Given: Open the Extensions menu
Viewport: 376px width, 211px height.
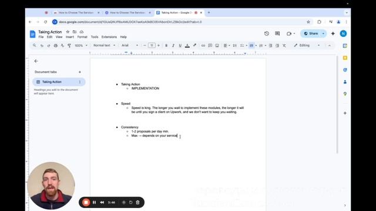Looking at the screenshot, I should [x=109, y=37].
